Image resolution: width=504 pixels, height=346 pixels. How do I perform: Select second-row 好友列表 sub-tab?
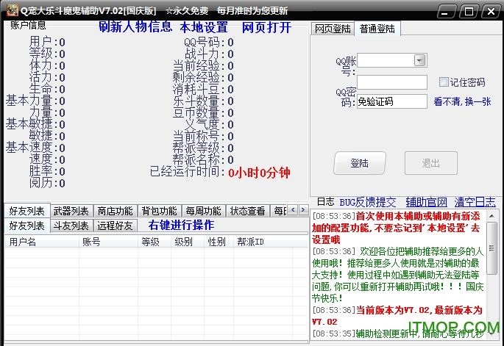coord(27,226)
